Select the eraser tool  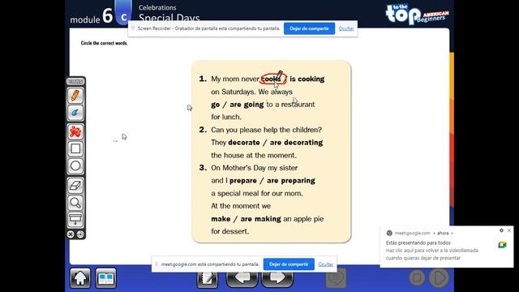(75, 186)
